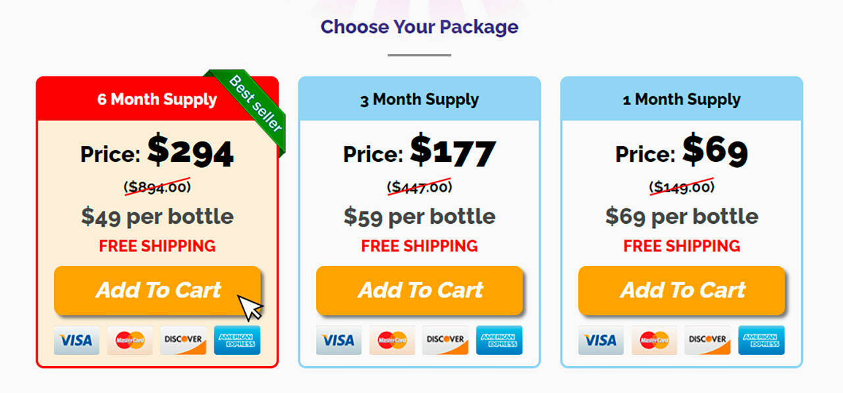This screenshot has height=393, width=843.
Task: Add 1 Month Supply to cart
Action: click(682, 290)
